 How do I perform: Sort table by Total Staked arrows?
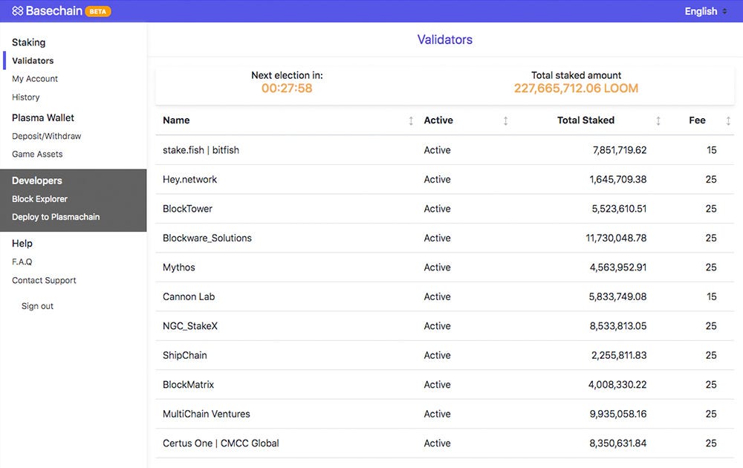pos(658,121)
